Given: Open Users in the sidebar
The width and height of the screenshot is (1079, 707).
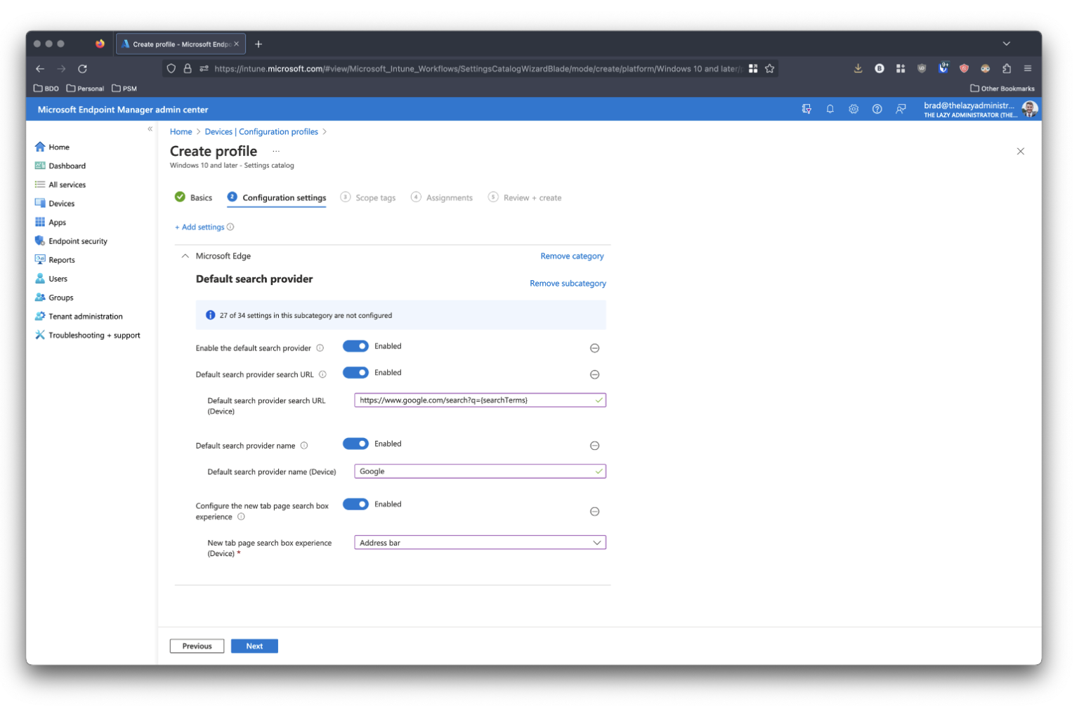Looking at the screenshot, I should click(51, 279).
